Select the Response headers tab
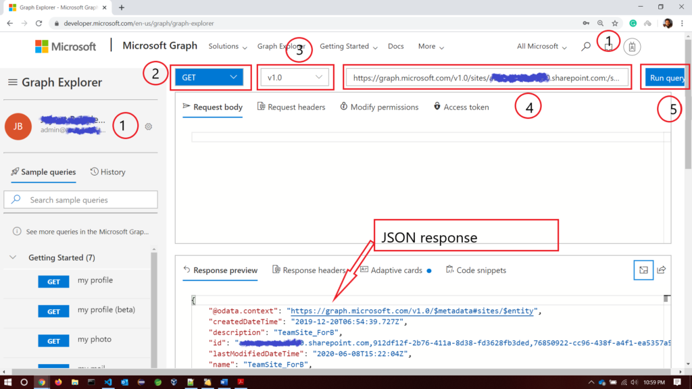Viewport: 692px width, 389px height. click(x=309, y=270)
